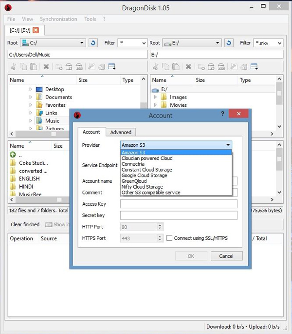Refresh the C:/ root with the blue arrow

coord(93,43)
